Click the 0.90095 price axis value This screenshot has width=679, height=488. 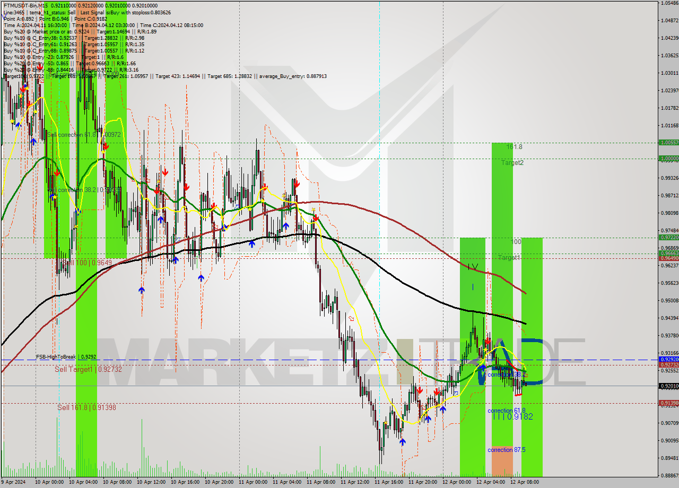click(669, 440)
